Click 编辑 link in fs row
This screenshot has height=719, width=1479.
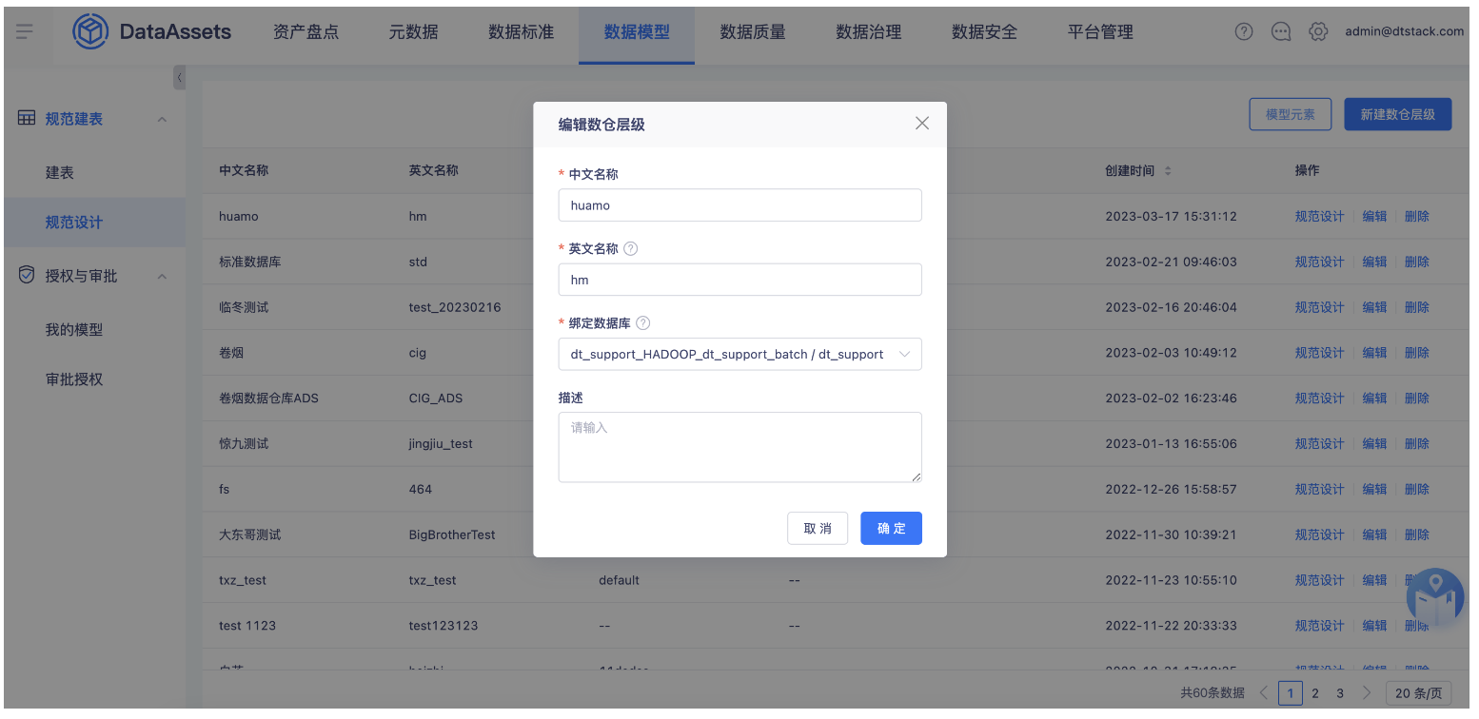coord(1374,489)
